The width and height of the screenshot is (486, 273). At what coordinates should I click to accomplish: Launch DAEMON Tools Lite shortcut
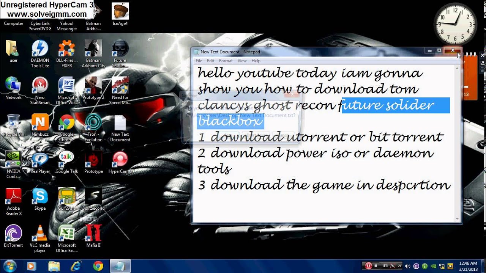tap(40, 54)
